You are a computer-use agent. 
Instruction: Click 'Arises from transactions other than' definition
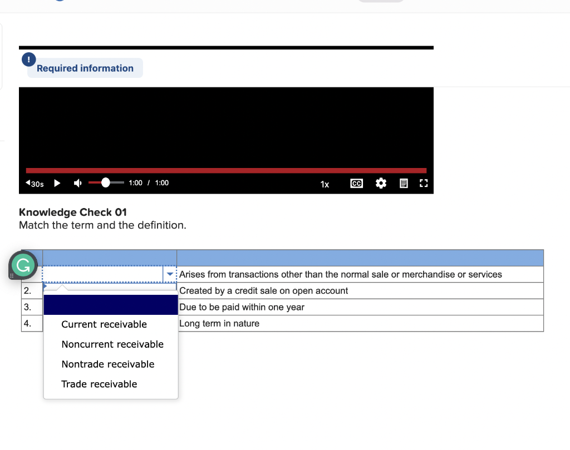pos(340,275)
